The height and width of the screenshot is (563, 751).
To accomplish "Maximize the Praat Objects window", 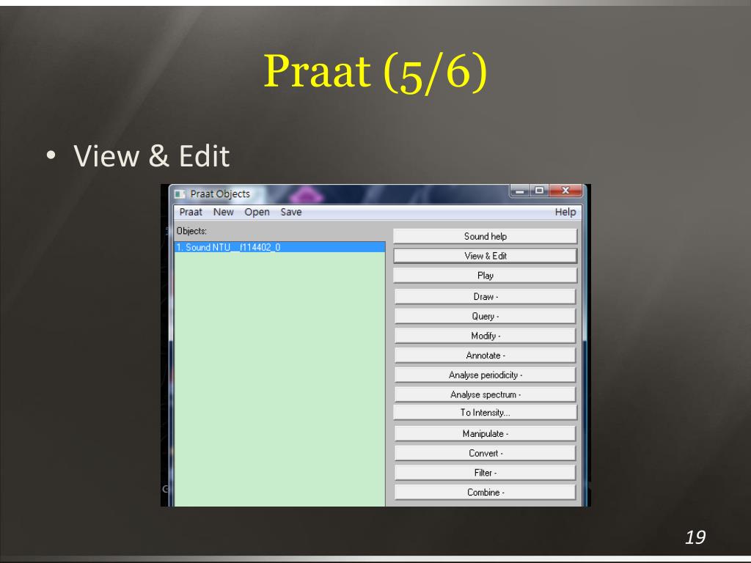I will [539, 191].
